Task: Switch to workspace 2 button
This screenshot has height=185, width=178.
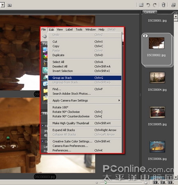Action: 163,183
